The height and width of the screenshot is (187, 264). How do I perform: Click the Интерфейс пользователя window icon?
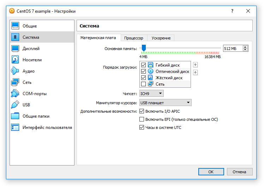pos(15,127)
